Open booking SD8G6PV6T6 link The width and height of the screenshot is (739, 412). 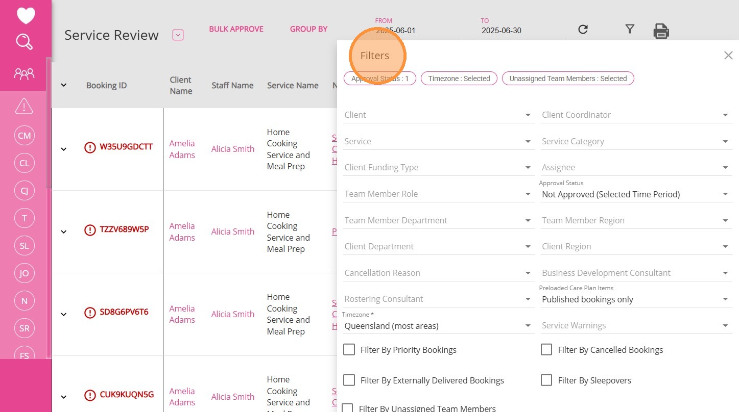pyautogui.click(x=124, y=312)
